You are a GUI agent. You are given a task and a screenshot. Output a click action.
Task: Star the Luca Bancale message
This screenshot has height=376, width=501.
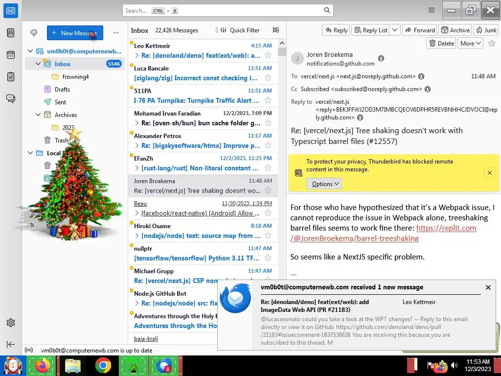(268, 78)
